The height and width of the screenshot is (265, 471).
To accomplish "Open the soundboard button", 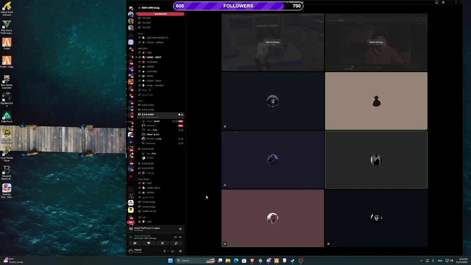I will [176, 243].
